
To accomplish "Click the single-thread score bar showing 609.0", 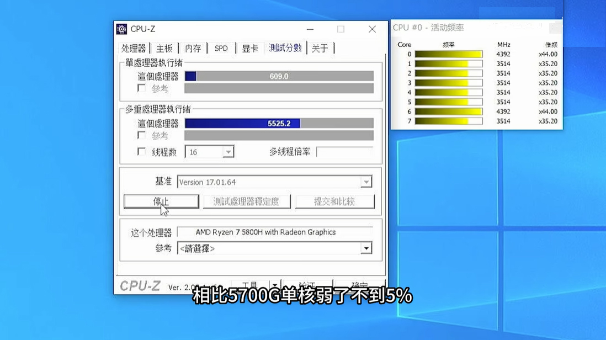I will click(x=279, y=76).
